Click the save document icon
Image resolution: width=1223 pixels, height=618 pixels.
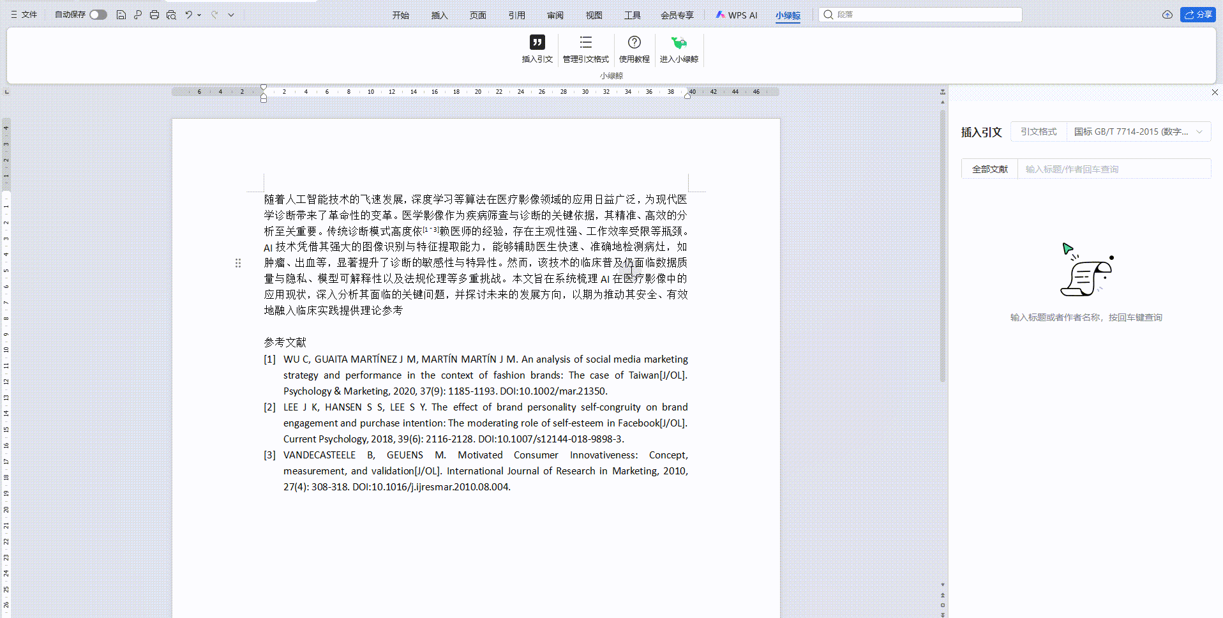tap(121, 15)
